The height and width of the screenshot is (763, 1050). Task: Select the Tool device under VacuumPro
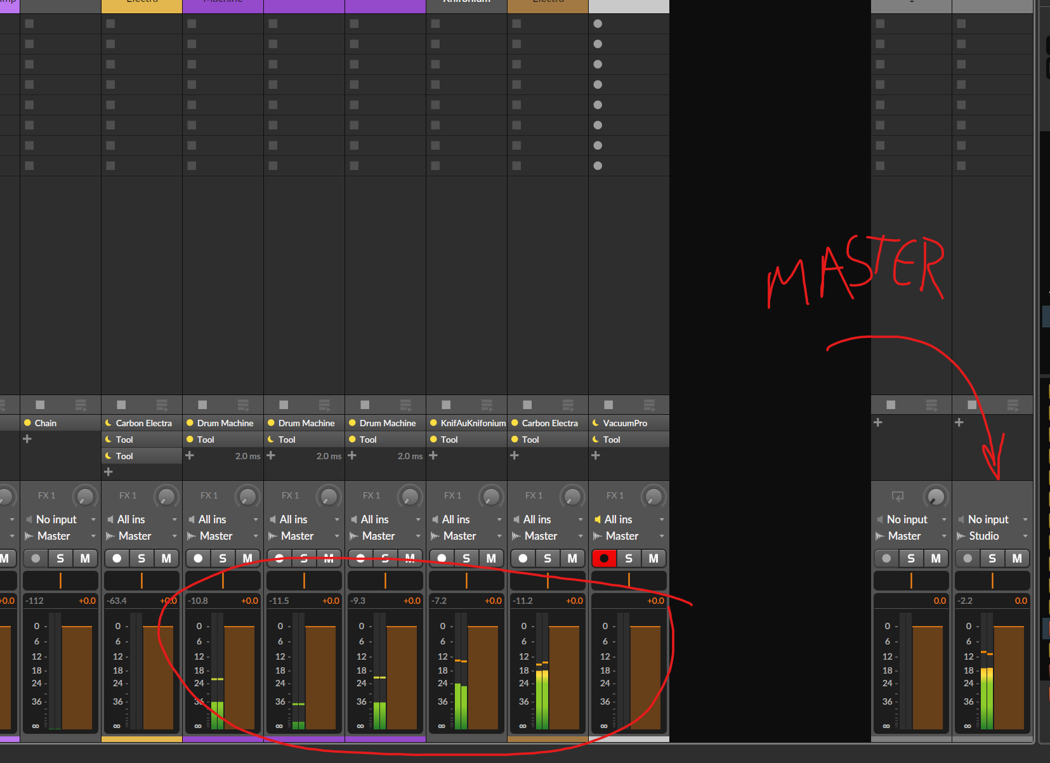629,440
